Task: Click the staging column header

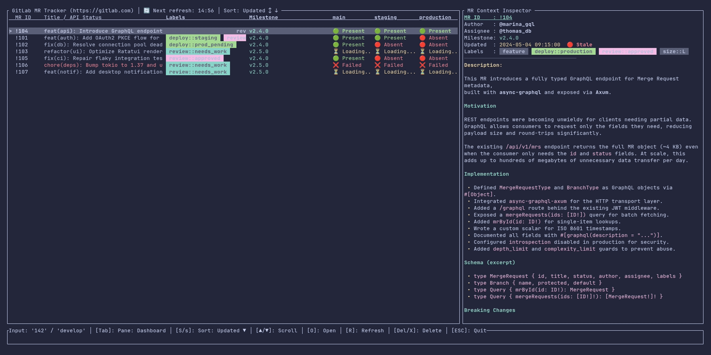Action: coord(386,17)
